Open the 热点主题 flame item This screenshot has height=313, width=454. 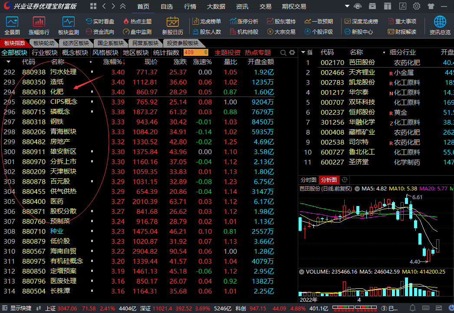coord(137,21)
